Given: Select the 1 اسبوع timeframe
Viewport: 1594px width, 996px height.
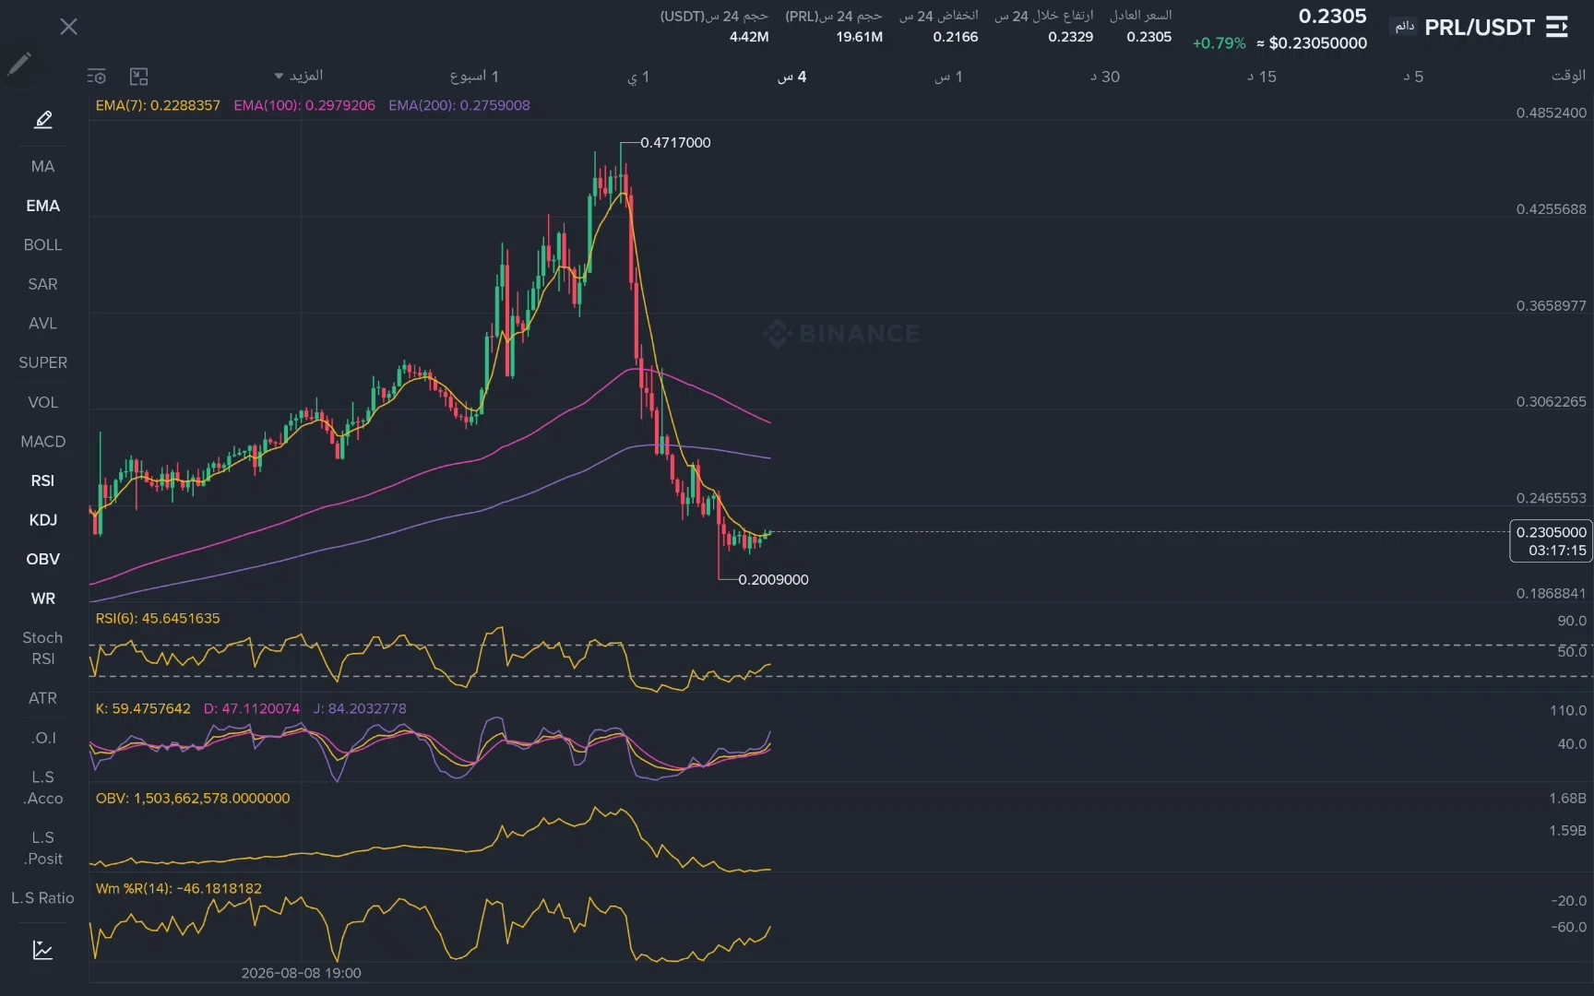Looking at the screenshot, I should [x=474, y=77].
